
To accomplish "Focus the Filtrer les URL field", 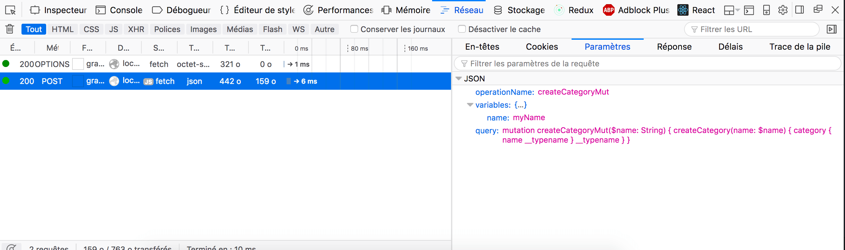I will point(755,29).
